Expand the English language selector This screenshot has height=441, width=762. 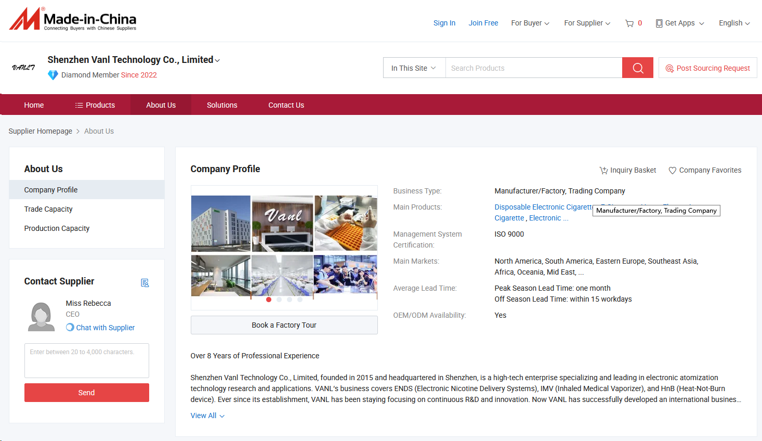[734, 23]
